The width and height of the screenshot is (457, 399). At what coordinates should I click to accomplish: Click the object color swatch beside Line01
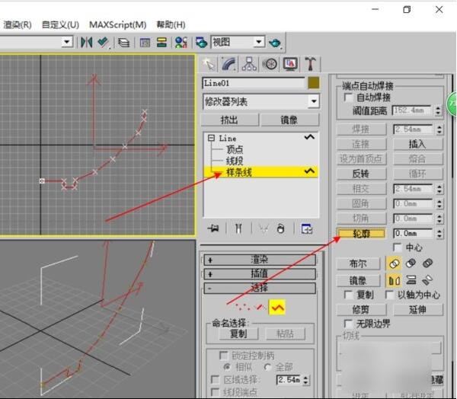313,83
